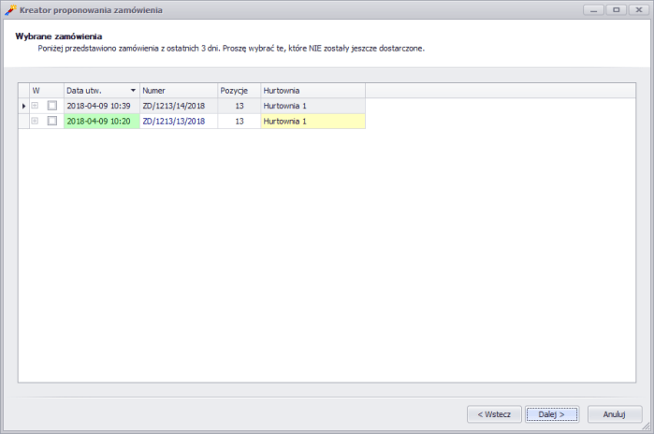Go back with the Wstecz button

point(493,413)
